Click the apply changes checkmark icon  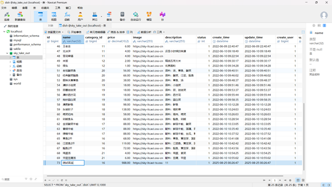pos(53,180)
